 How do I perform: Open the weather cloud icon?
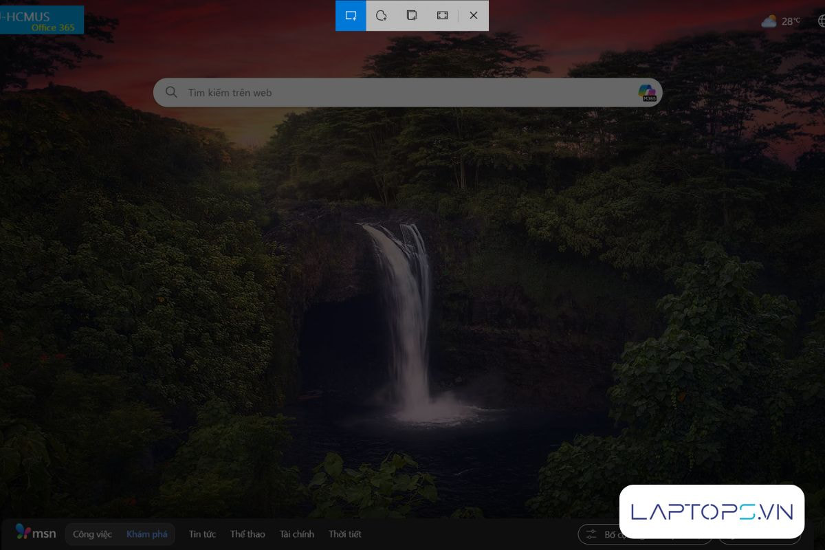point(769,21)
